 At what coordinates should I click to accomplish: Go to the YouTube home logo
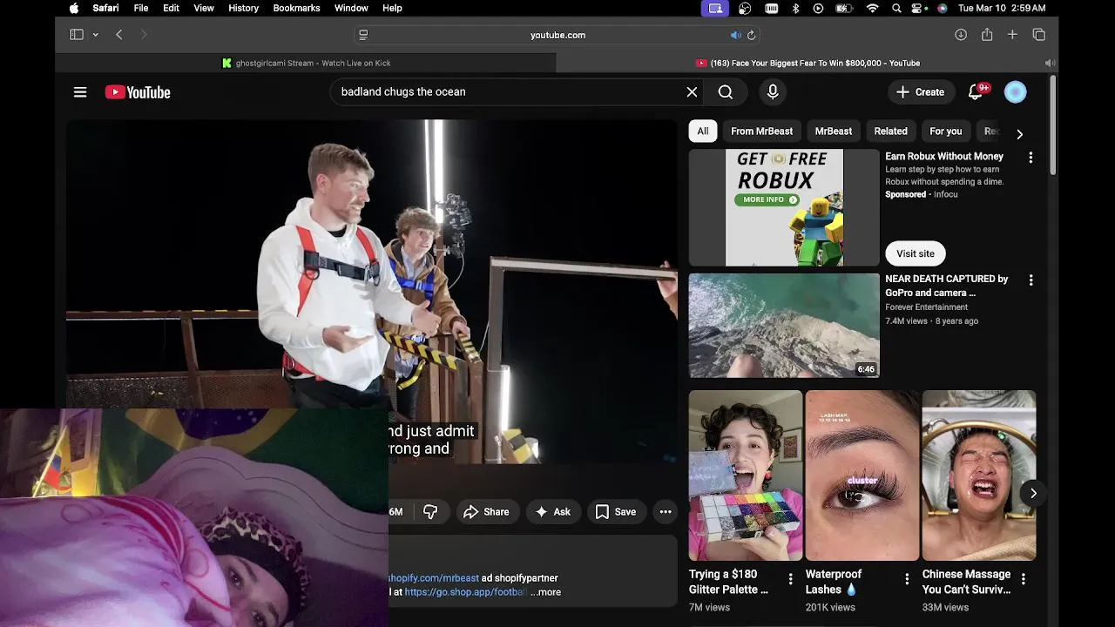(138, 92)
